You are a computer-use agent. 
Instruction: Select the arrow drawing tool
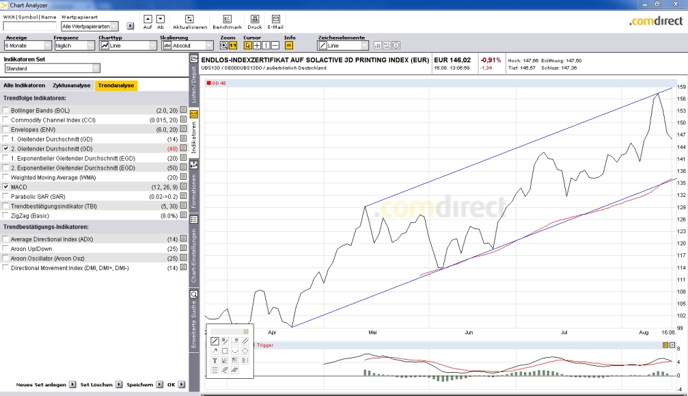(x=215, y=351)
